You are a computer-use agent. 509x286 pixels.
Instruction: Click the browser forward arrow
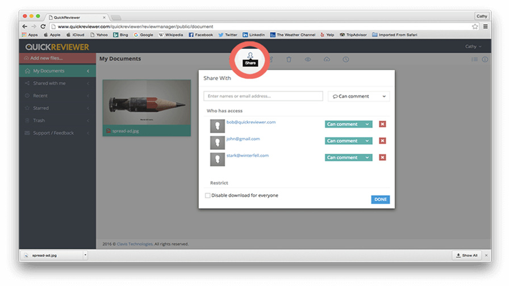click(x=34, y=26)
